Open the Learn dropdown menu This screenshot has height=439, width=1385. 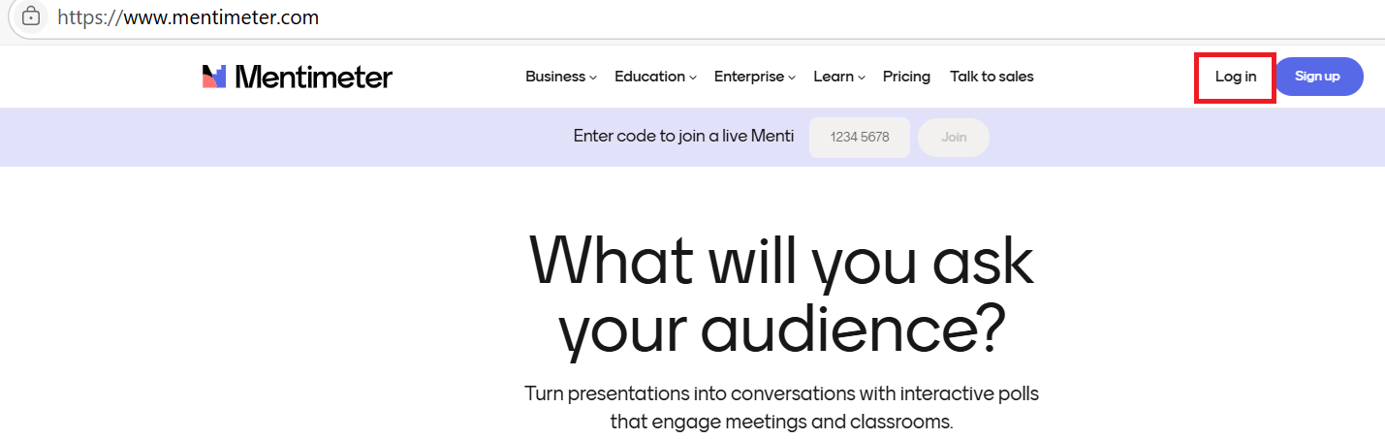tap(834, 77)
